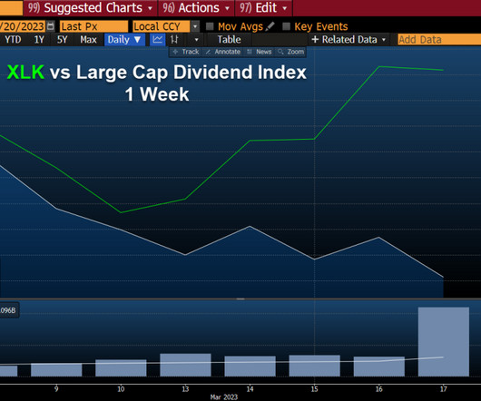The width and height of the screenshot is (481, 401).
Task: Click the '17' date axis label
Action: tap(444, 389)
